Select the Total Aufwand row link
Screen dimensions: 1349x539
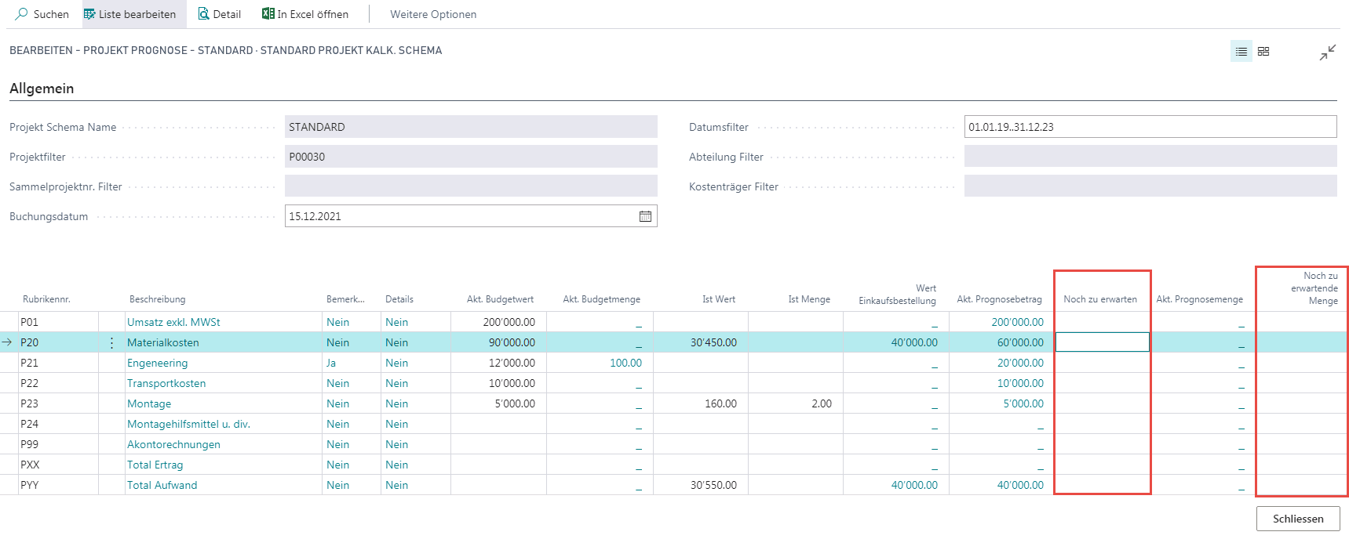tap(162, 485)
